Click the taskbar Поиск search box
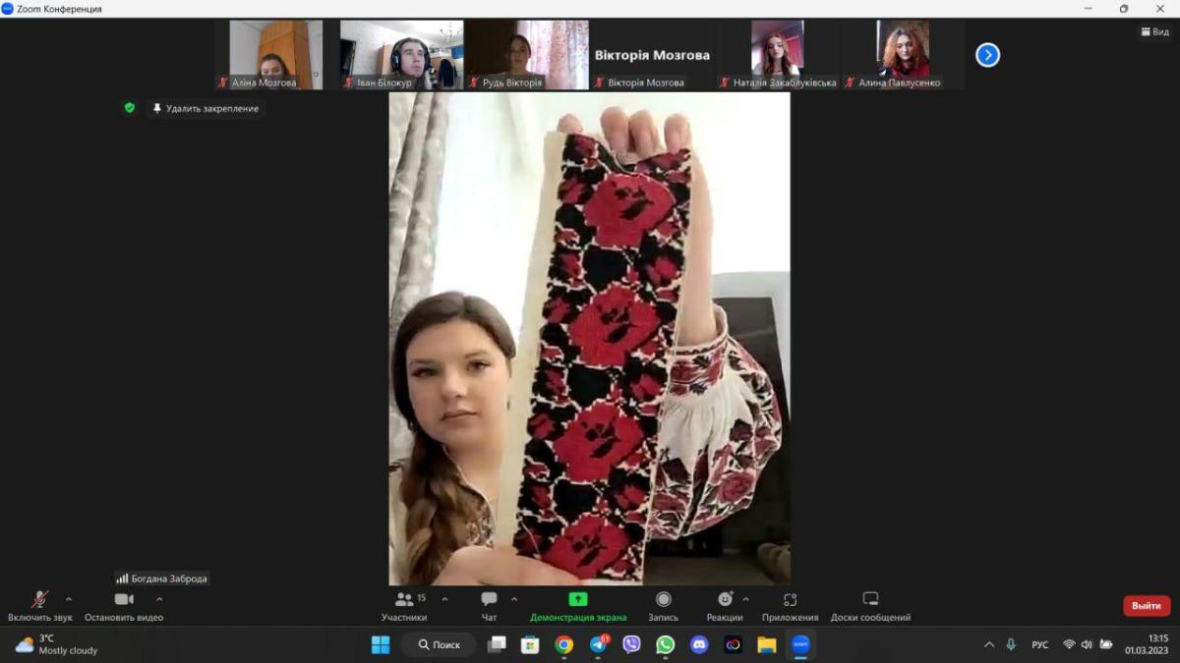1180x663 pixels. pyautogui.click(x=439, y=645)
